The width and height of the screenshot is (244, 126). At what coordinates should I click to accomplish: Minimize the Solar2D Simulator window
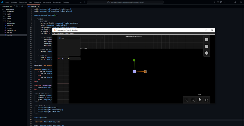201,30
